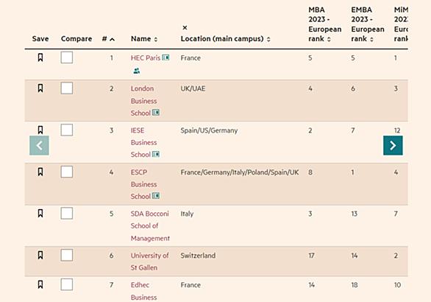The height and width of the screenshot is (302, 431).
Task: Click MBA rank 17 for St Gallen
Action: pos(311,256)
